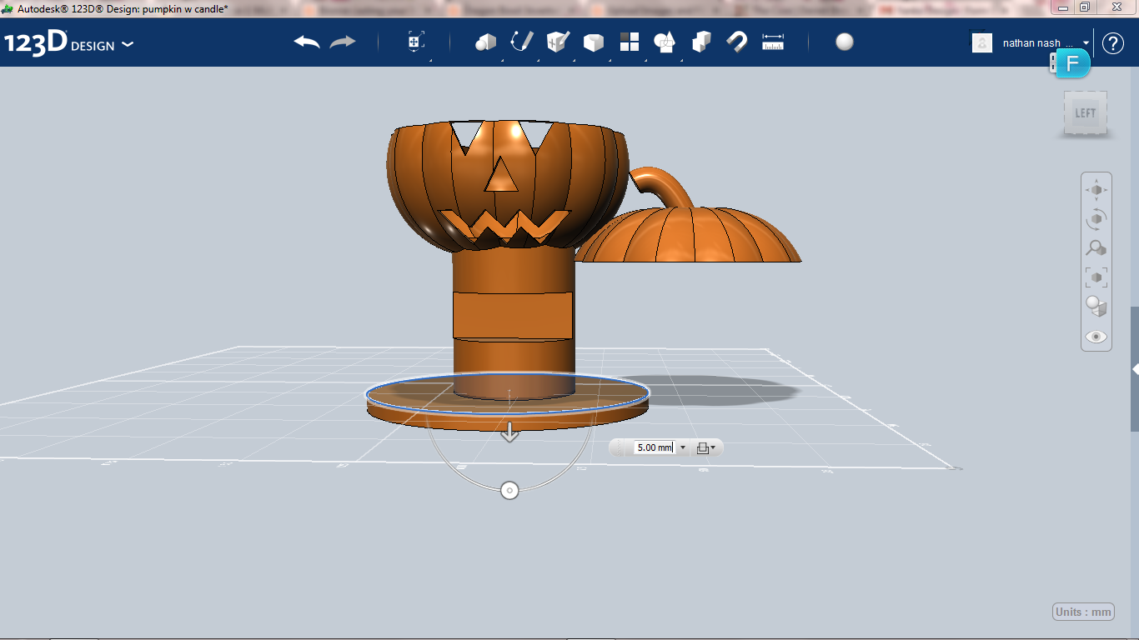The image size is (1139, 640).
Task: Open the Construct tool menu
Action: [x=558, y=42]
